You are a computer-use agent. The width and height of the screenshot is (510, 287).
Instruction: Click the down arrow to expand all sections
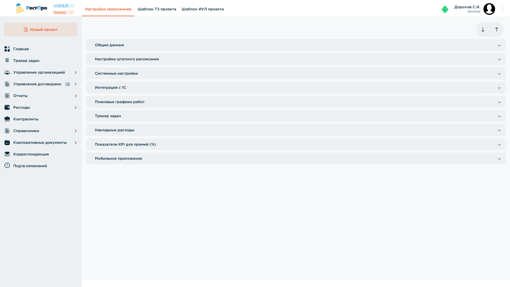483,29
